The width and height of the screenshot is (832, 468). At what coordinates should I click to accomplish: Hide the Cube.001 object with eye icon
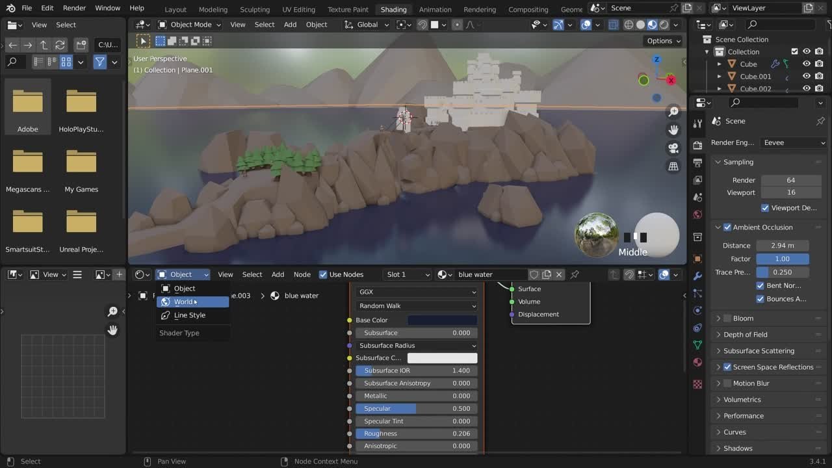[x=807, y=76]
